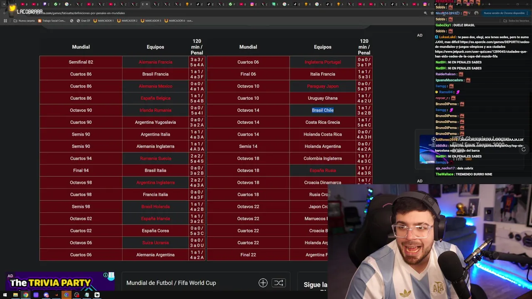Click GaboZky1 DUELE BRASIL chat message

455,25
